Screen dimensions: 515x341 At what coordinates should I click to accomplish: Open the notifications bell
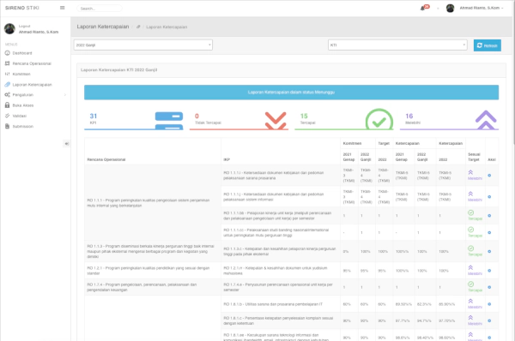pyautogui.click(x=422, y=9)
